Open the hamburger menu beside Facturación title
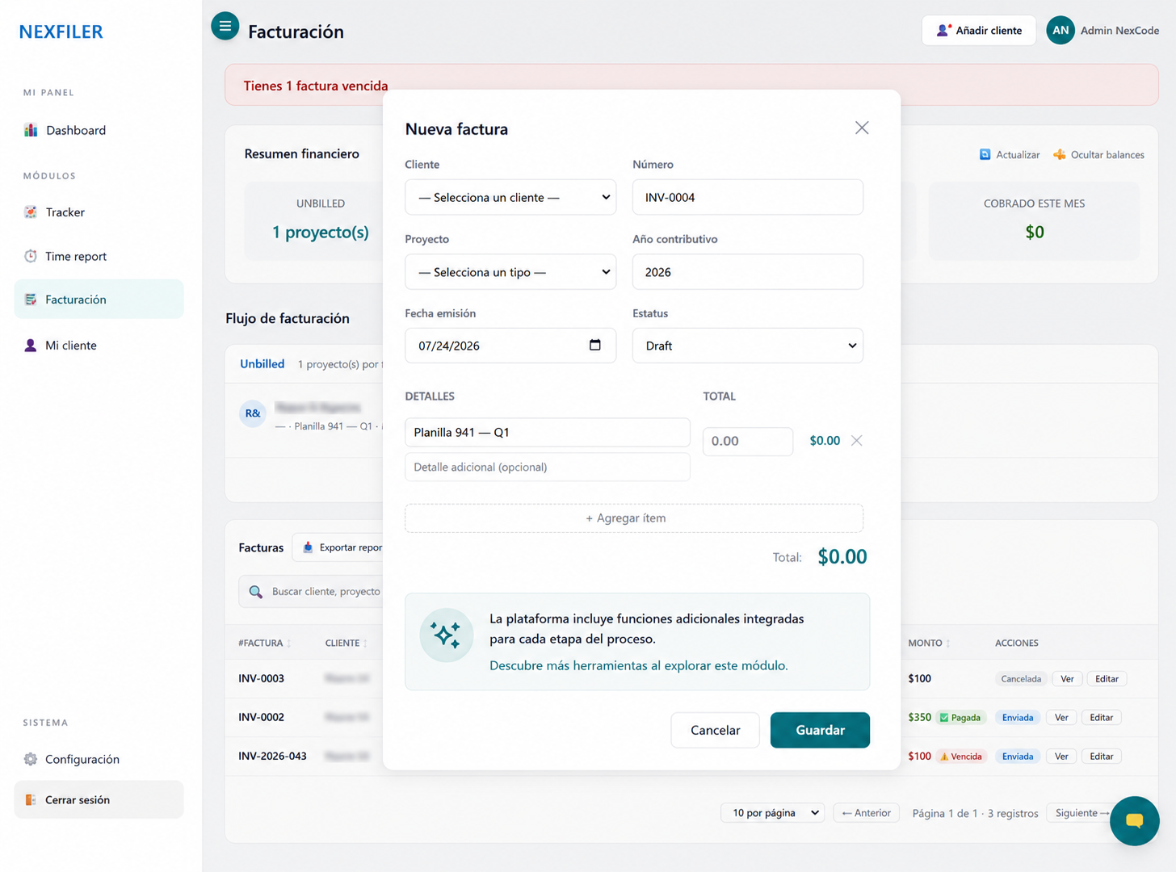1176x872 pixels. (225, 26)
